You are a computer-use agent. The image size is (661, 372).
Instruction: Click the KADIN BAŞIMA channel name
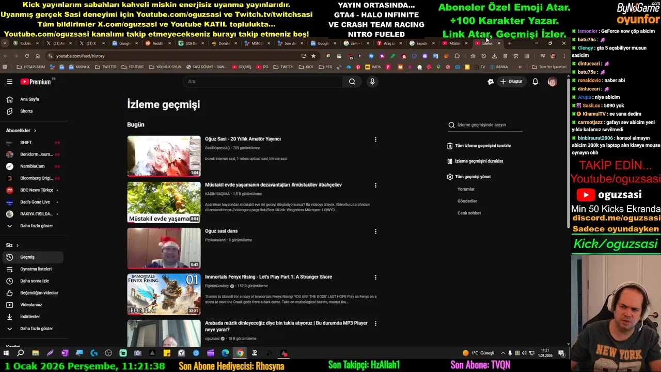[217, 194]
